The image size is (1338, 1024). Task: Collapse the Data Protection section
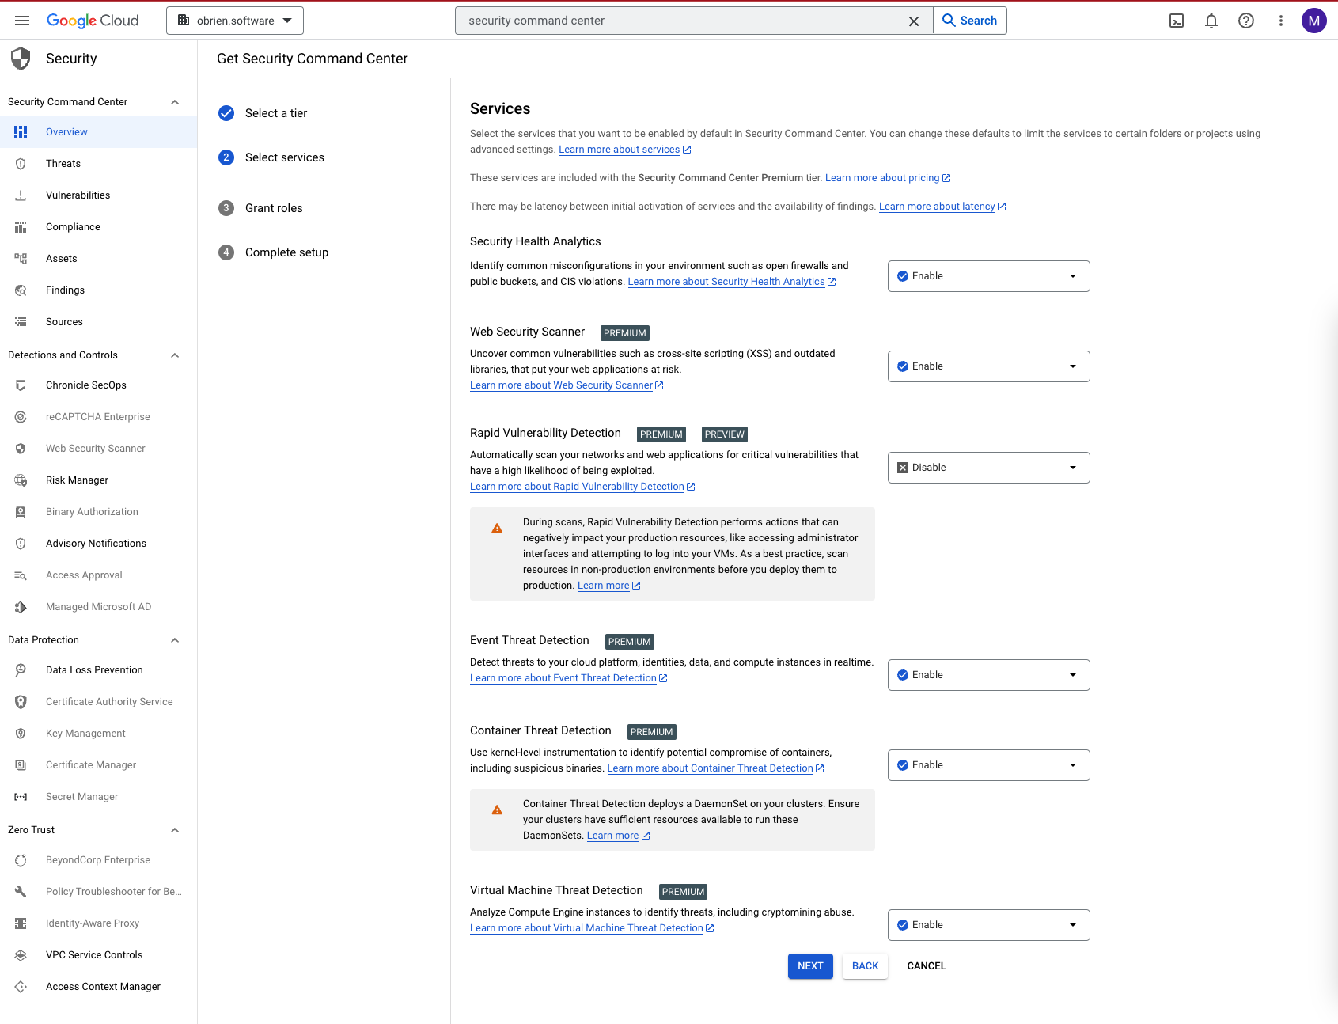175,639
